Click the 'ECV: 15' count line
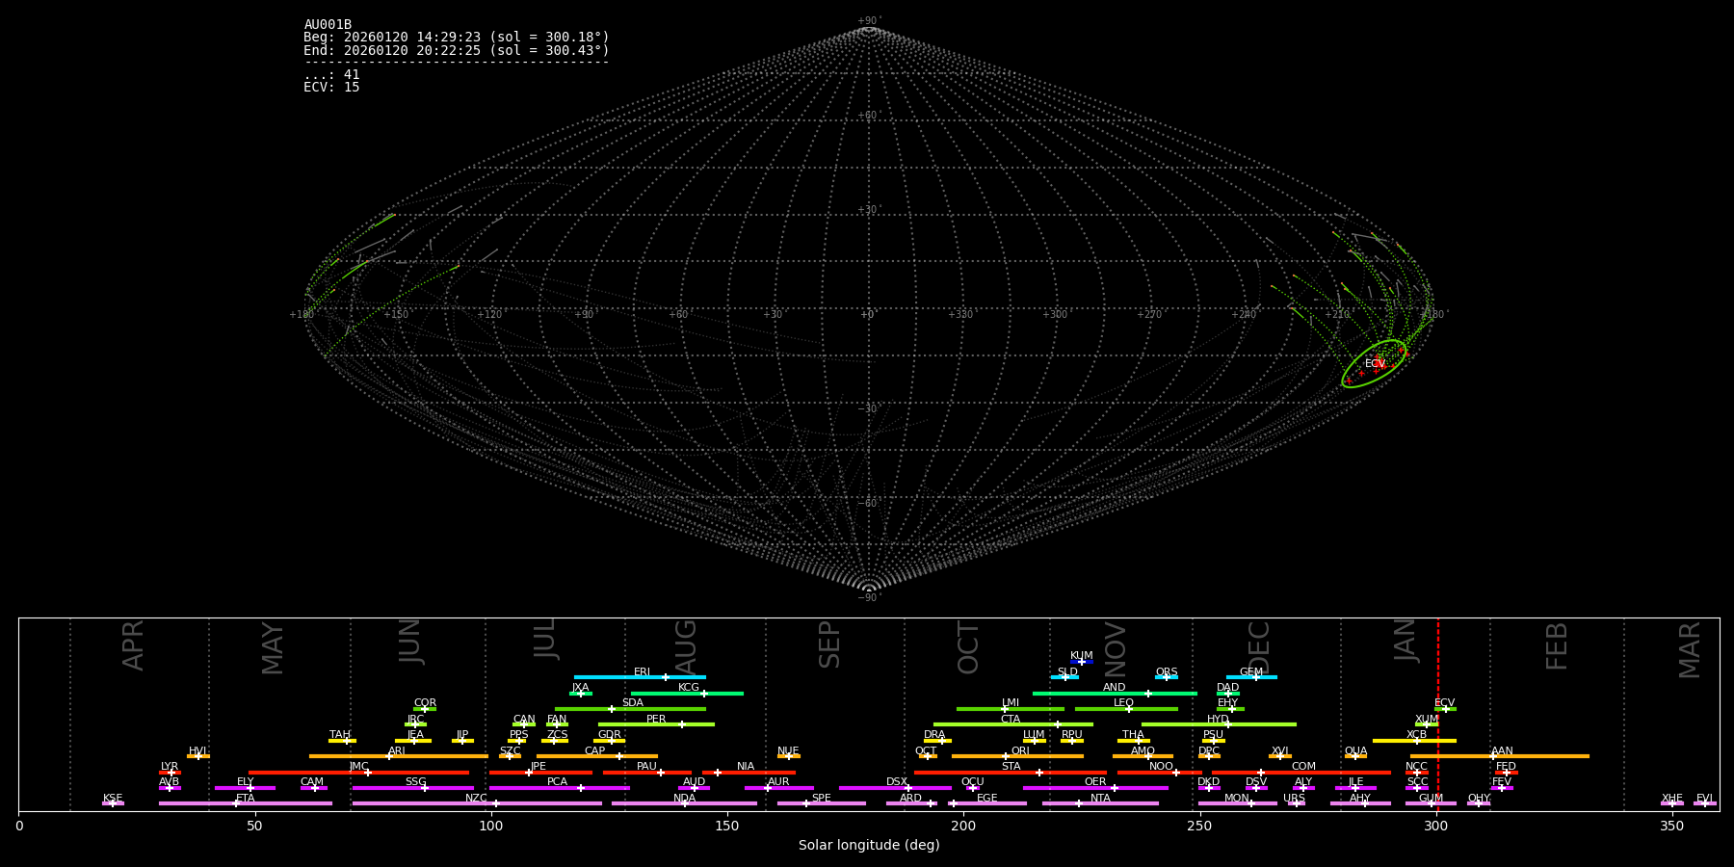1734x867 pixels. (331, 87)
